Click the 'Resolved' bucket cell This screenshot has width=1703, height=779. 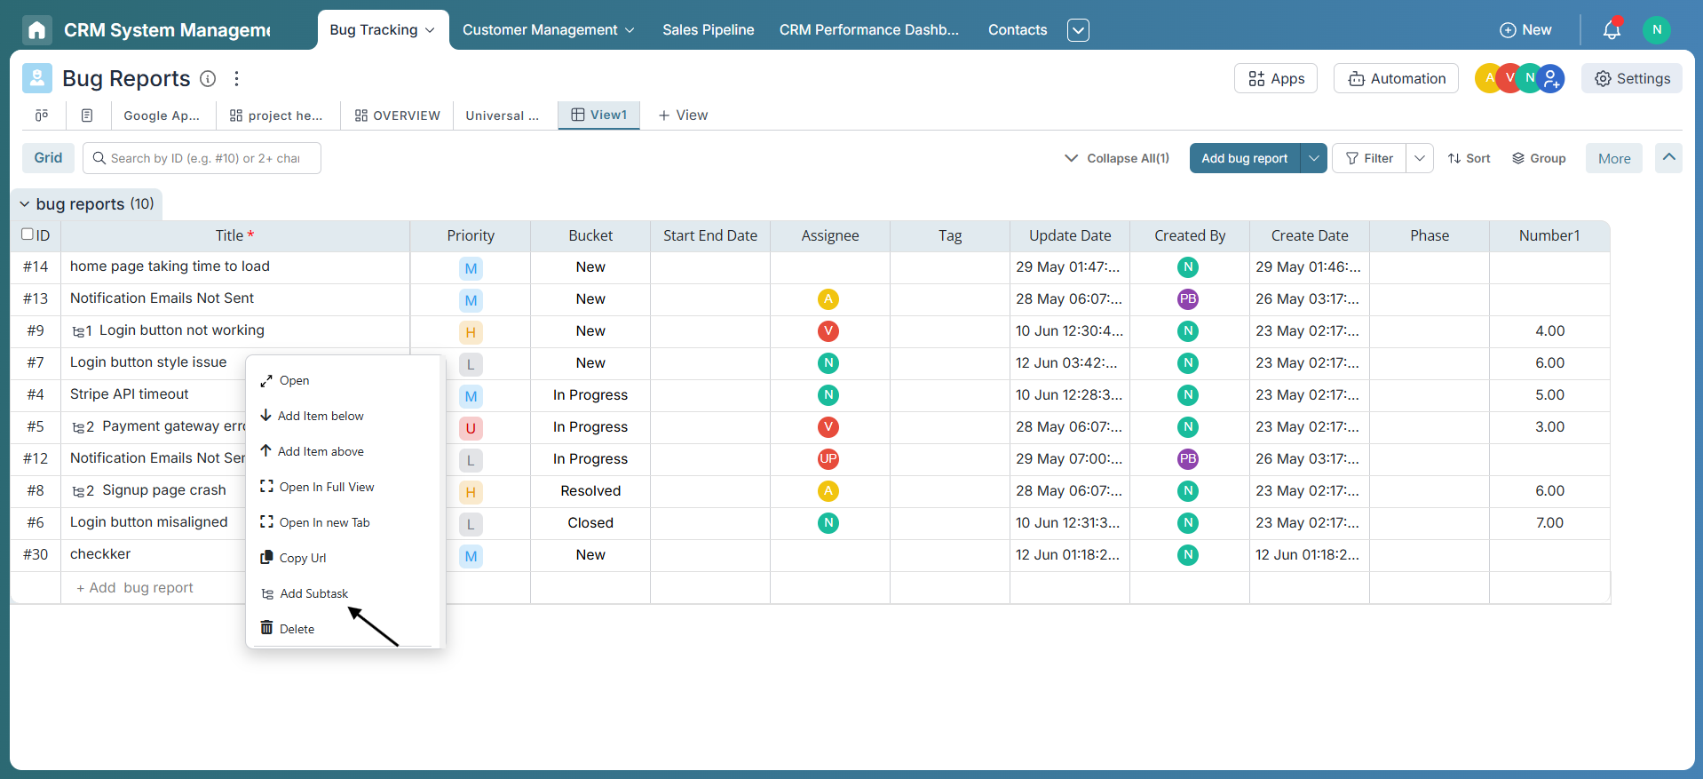pos(590,491)
